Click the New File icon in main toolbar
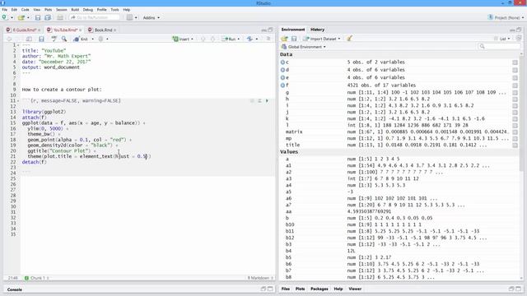The image size is (527, 296). (x=5, y=17)
